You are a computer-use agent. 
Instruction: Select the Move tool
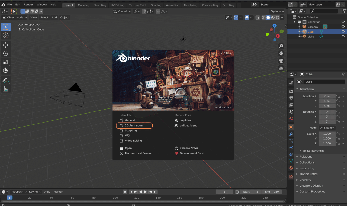point(6,45)
